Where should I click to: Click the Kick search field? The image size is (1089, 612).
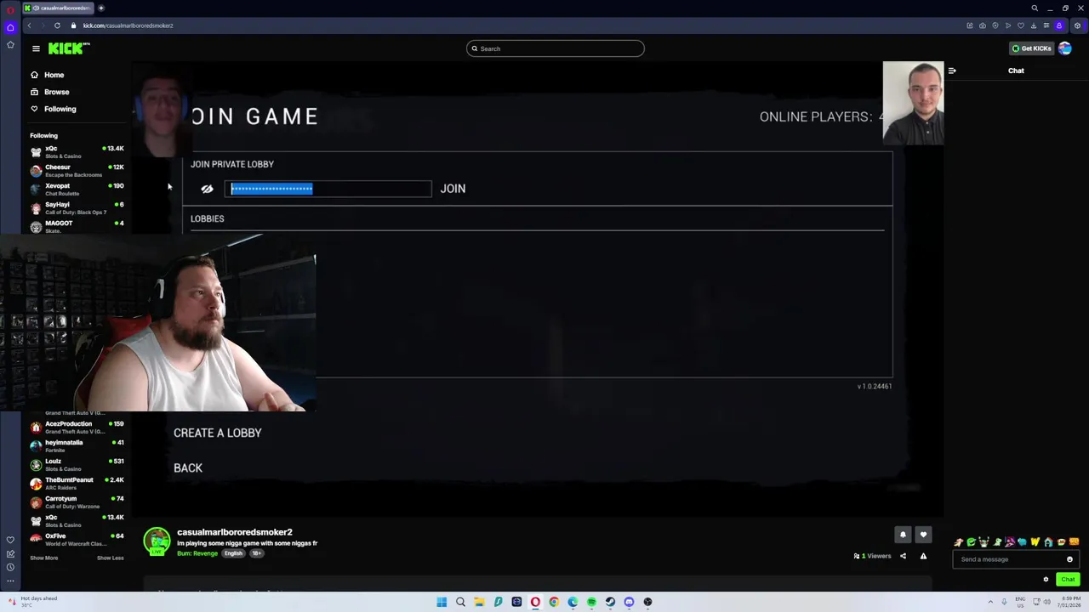click(x=556, y=48)
